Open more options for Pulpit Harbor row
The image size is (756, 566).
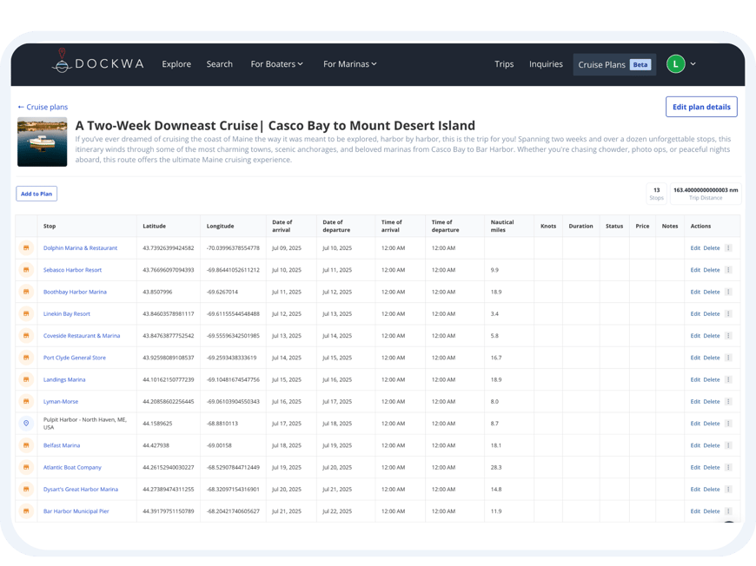coord(728,424)
